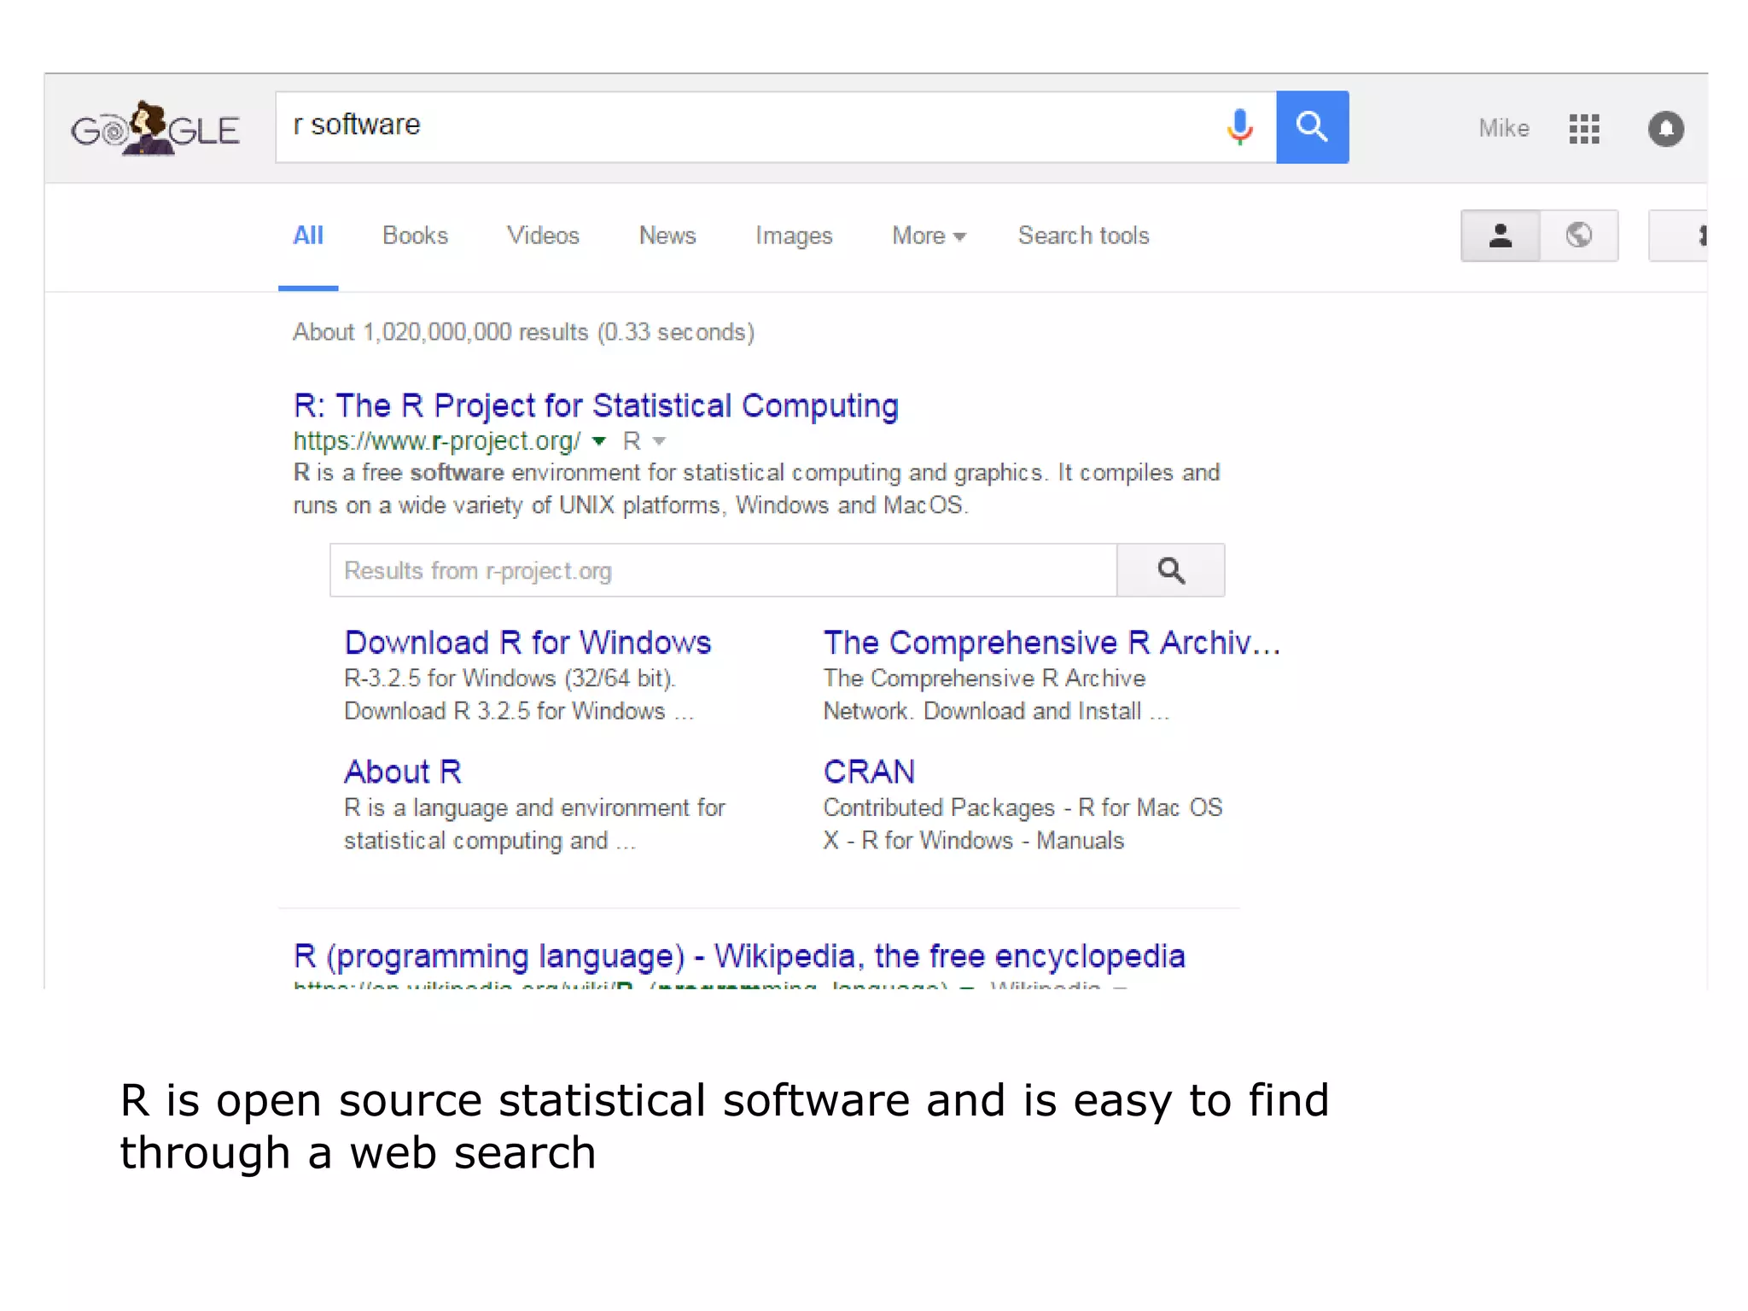Open the notifications bell icon

[1665, 129]
